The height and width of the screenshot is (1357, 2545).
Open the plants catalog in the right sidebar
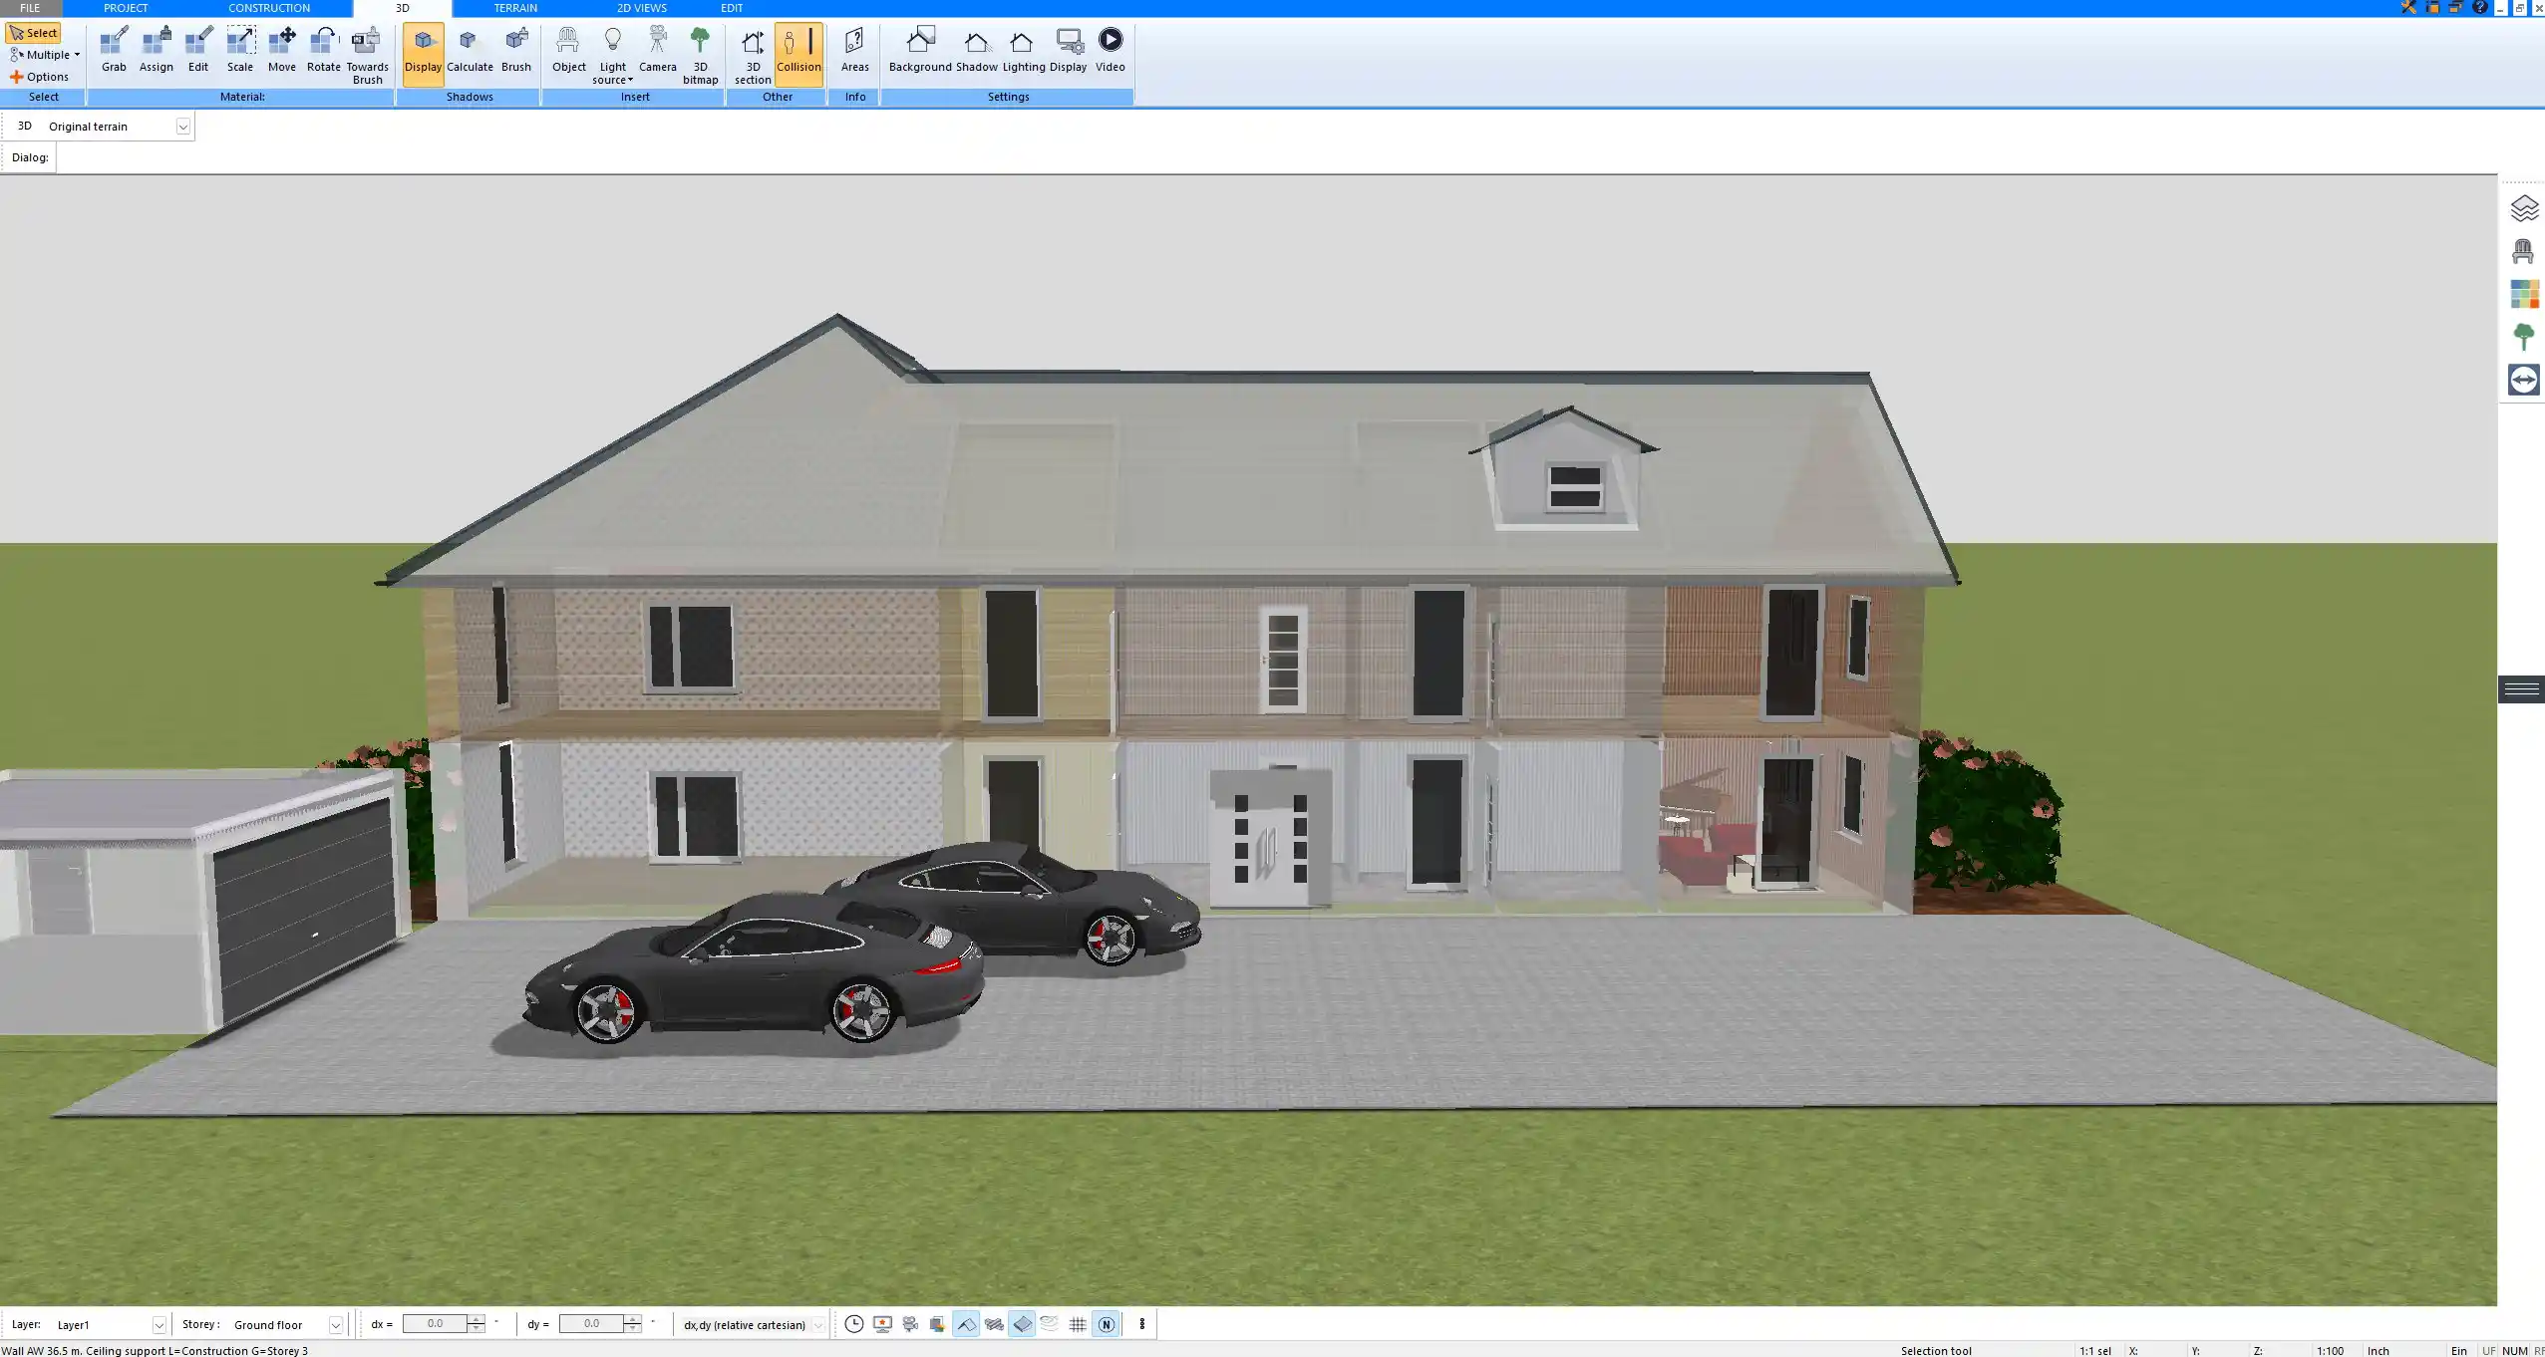pyautogui.click(x=2525, y=336)
